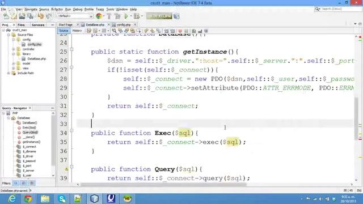Viewport: 363px width, 204px height.
Task: Expand the Include Path node
Action: click(9, 73)
